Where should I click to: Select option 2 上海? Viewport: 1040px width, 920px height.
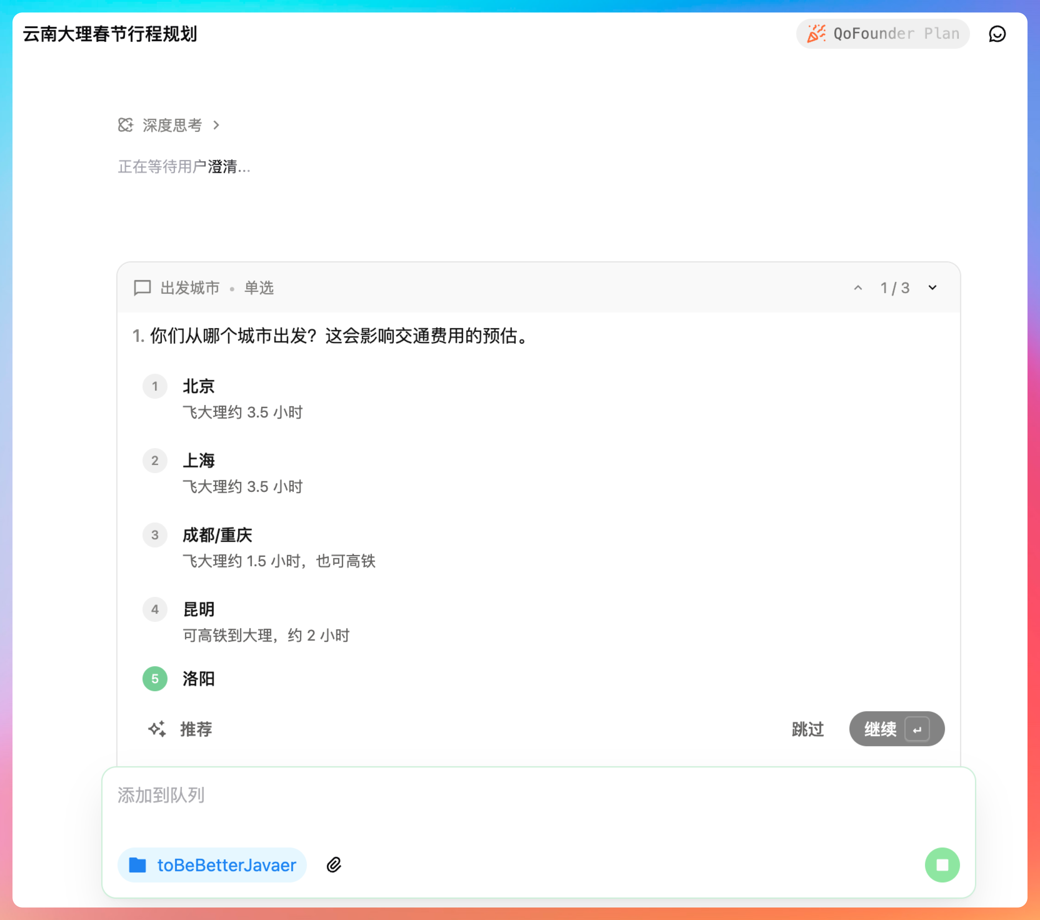198,461
